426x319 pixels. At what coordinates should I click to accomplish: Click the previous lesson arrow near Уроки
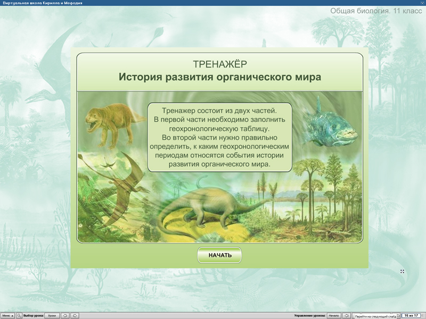click(x=65, y=315)
